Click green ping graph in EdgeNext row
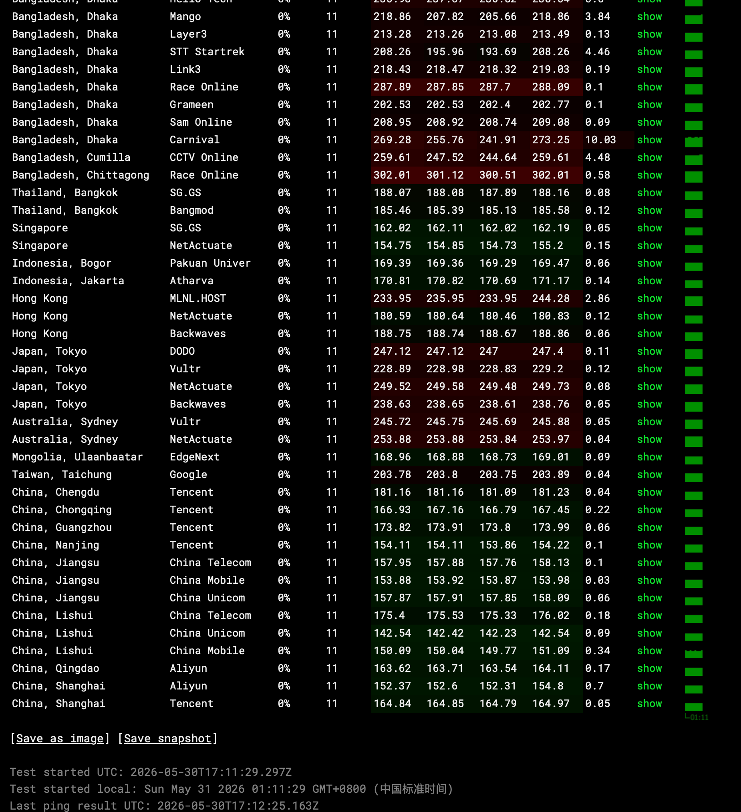The image size is (741, 812). click(x=693, y=460)
